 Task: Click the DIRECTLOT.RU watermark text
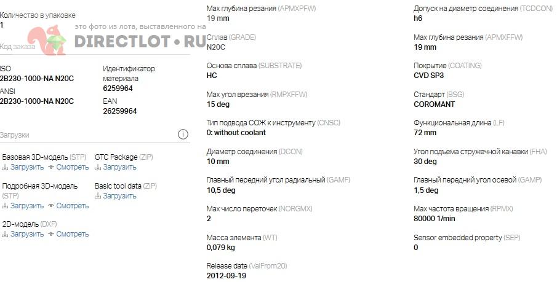(140, 42)
